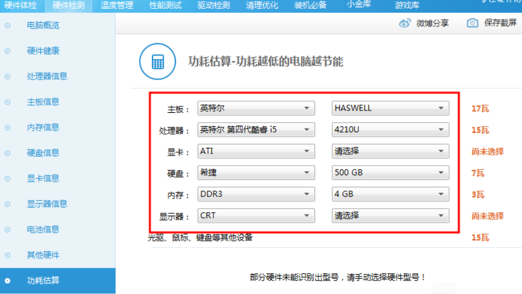The width and height of the screenshot is (522, 294).
Task: Click the calculator power-estimate icon
Action: tap(157, 61)
